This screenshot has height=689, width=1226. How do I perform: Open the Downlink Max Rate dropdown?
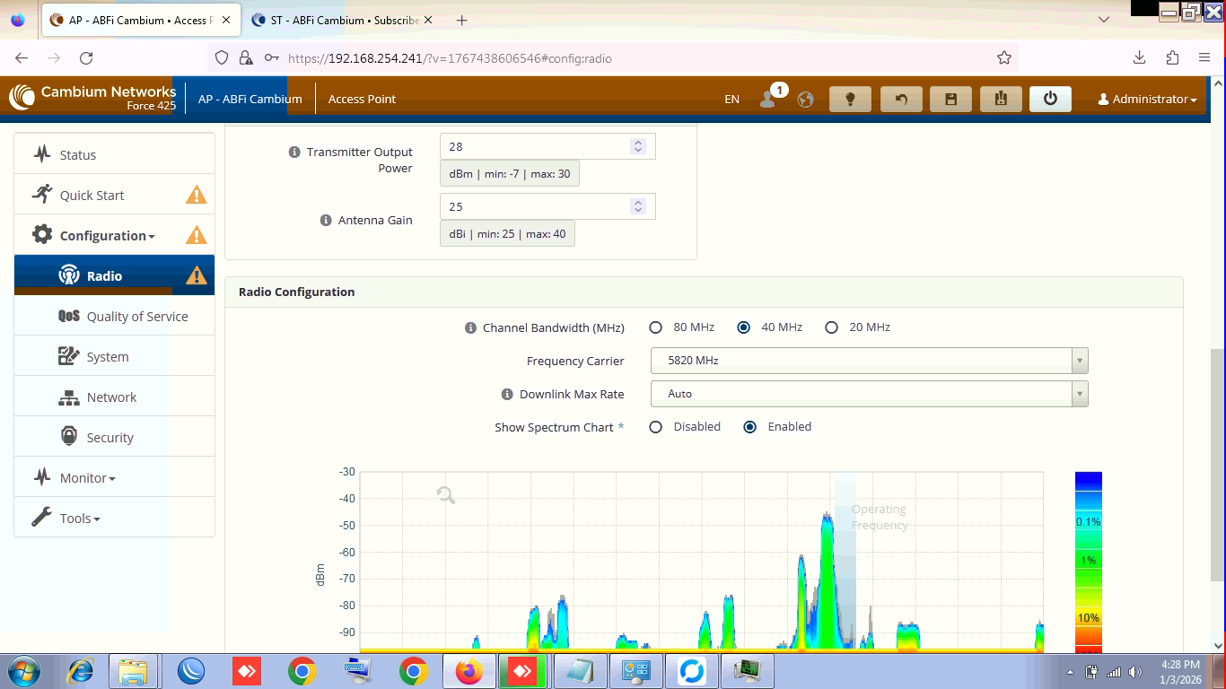point(869,394)
